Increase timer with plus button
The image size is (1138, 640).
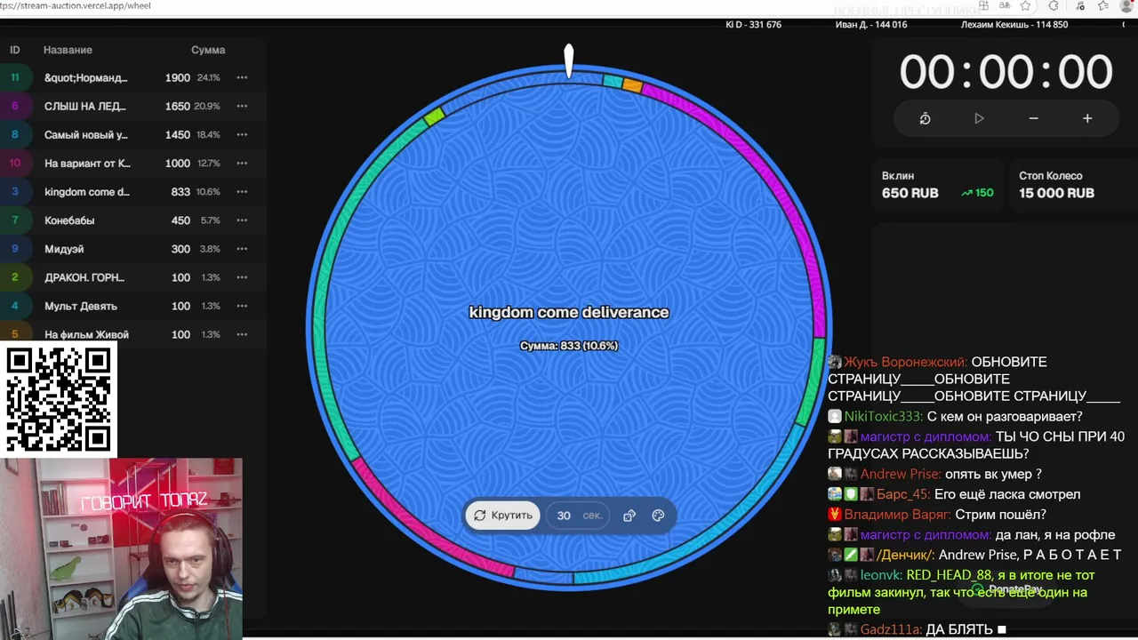(x=1087, y=118)
